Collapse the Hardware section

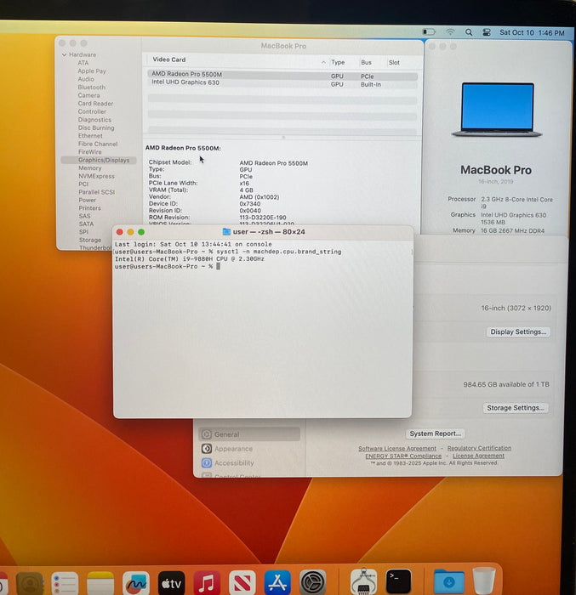tap(64, 55)
